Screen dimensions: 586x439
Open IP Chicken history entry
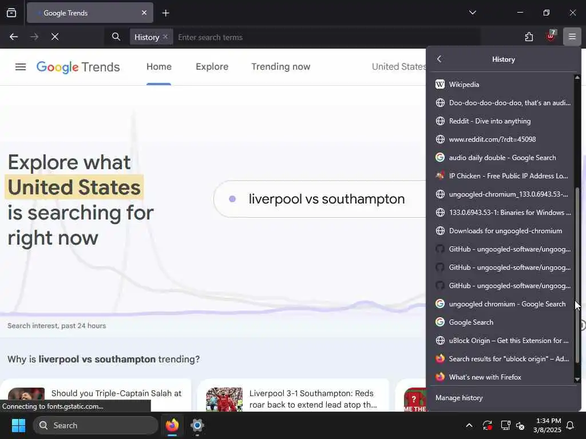pos(503,176)
